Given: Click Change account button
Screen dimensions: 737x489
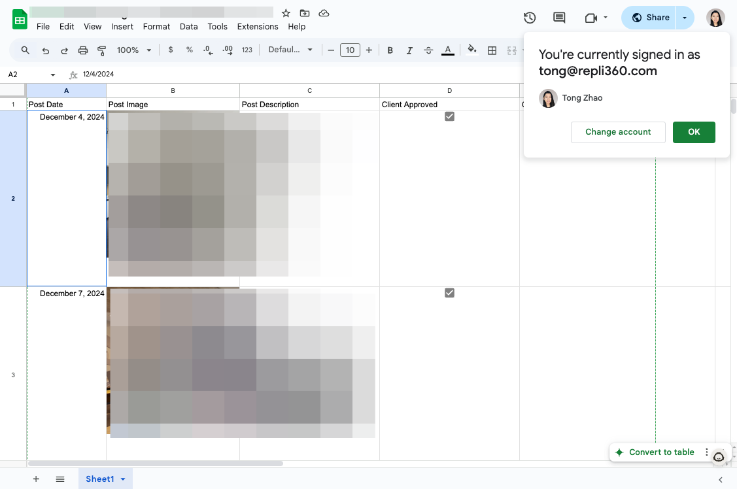Looking at the screenshot, I should coord(618,132).
